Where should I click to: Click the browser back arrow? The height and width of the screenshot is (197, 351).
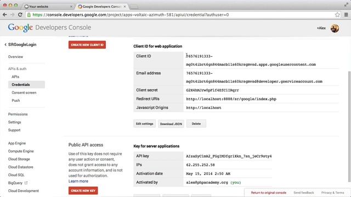[x=5, y=15]
